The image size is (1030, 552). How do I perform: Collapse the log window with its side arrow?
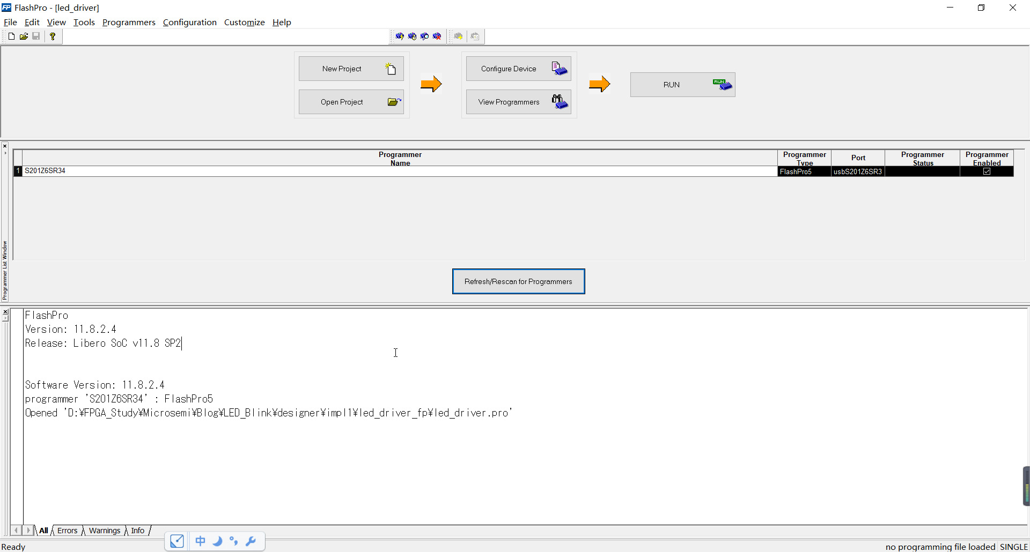coord(5,317)
